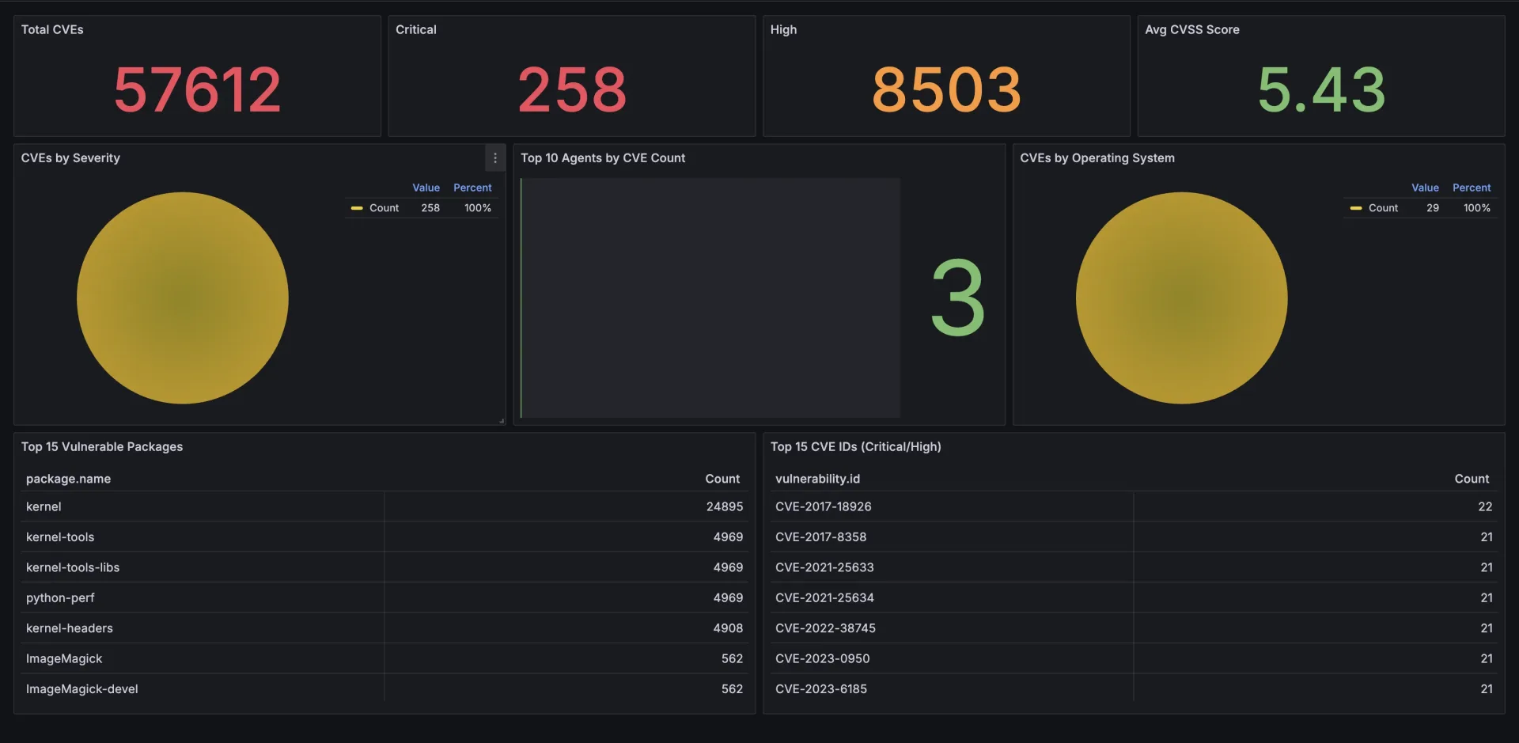This screenshot has height=743, width=1519.
Task: Click the Critical value 258
Action: [572, 89]
